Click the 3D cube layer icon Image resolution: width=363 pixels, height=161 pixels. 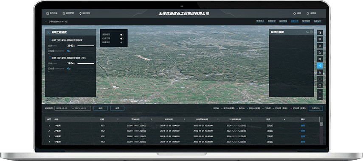tap(320, 39)
